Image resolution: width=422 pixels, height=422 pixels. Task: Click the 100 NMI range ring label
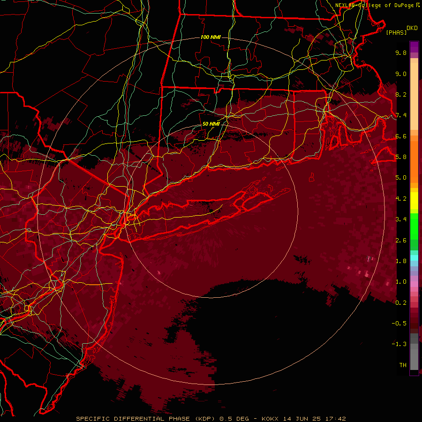[x=211, y=37]
